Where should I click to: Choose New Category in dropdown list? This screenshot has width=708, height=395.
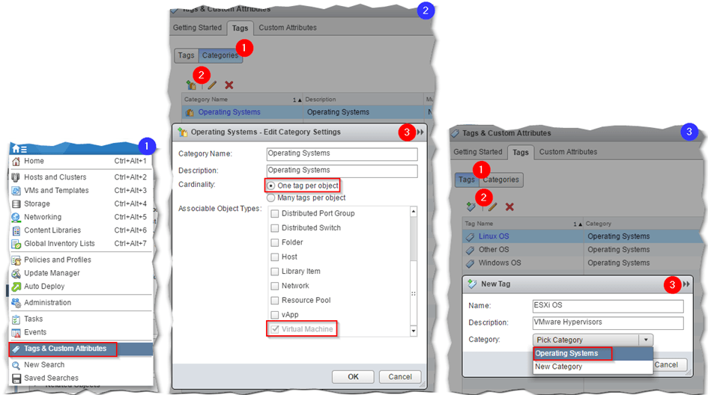[x=593, y=367]
